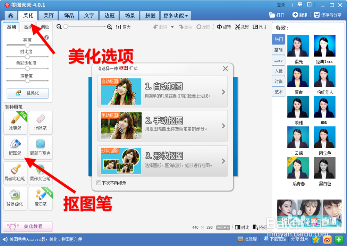Screen dimensions: 347x246
Task: Select the 局部彩色笔 local color brush
Action: click(x=15, y=173)
